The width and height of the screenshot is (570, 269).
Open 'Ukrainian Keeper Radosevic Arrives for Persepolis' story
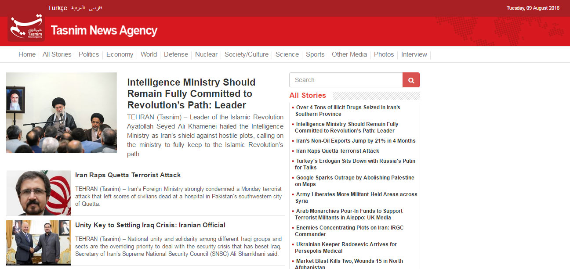tap(346, 247)
